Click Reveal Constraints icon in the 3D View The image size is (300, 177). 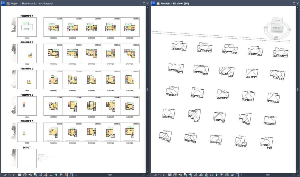point(237,175)
